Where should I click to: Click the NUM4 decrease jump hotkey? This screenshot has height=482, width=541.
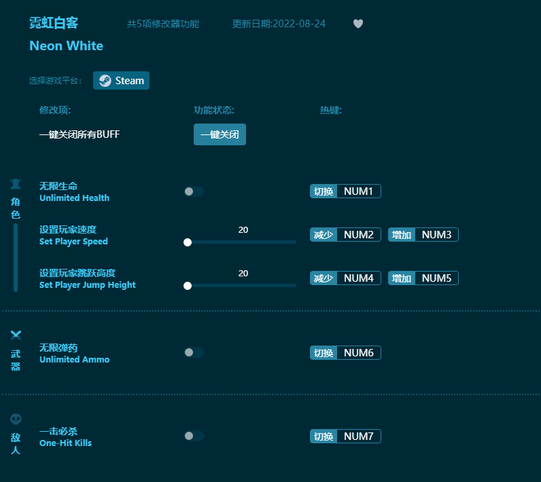coord(345,278)
